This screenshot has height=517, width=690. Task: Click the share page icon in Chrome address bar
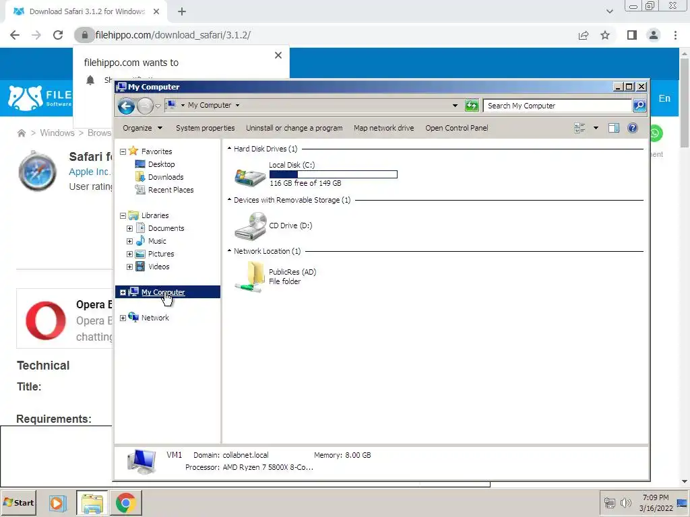(x=584, y=35)
